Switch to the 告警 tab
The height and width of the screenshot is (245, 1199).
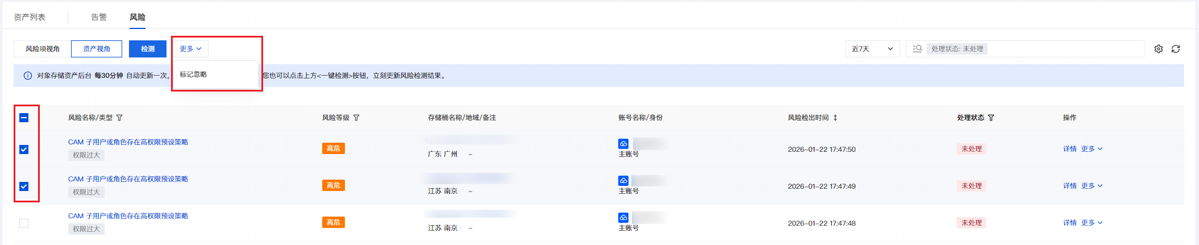(99, 17)
